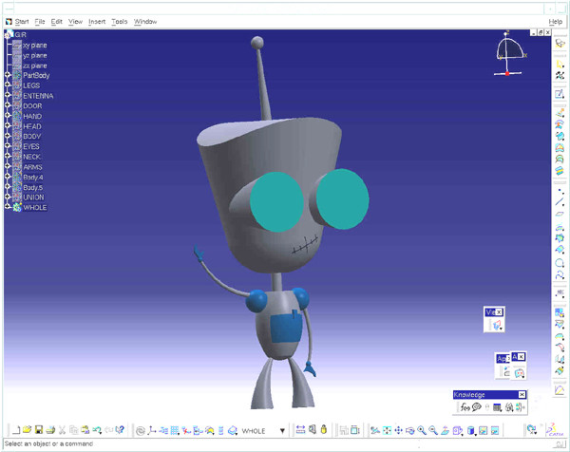Expand the EYES tree node
This screenshot has width=570, height=452.
[x=8, y=145]
